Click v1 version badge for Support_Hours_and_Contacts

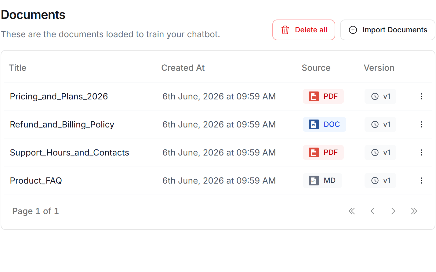[x=380, y=152]
